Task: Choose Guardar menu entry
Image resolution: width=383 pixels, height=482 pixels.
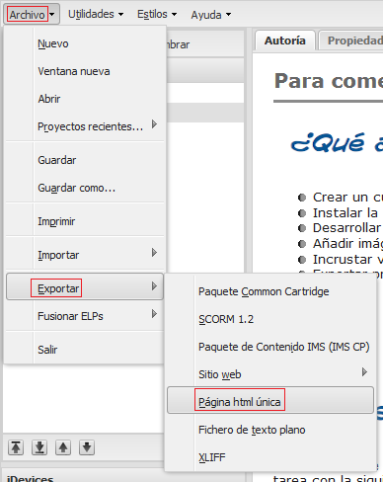Action: click(x=85, y=160)
